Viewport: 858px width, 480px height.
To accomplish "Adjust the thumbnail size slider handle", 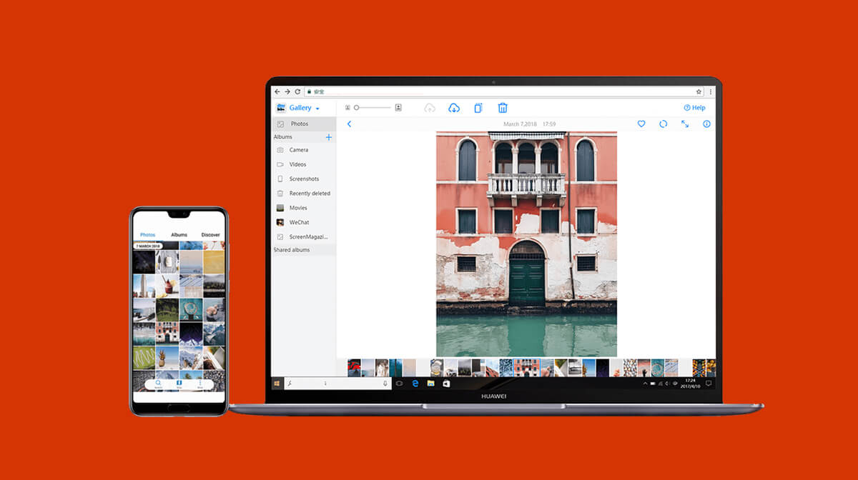I will [356, 108].
